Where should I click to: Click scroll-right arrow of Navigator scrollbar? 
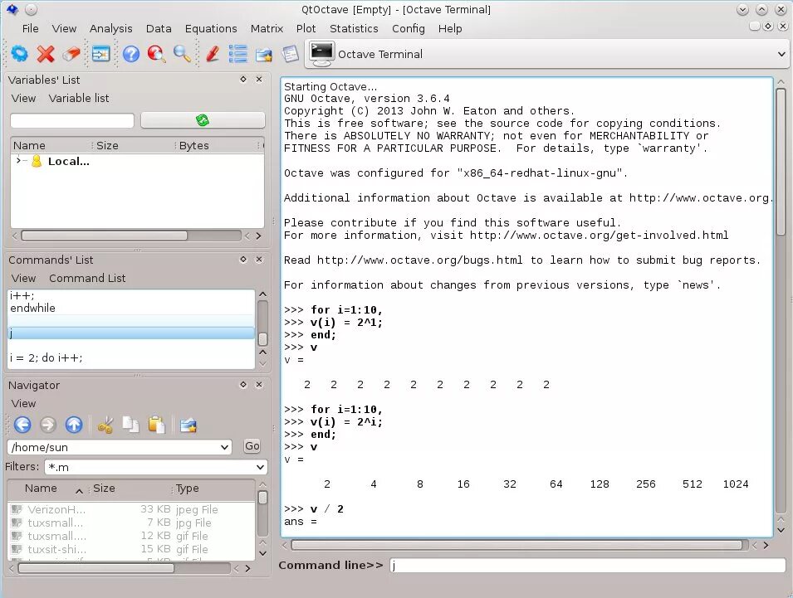pyautogui.click(x=247, y=568)
